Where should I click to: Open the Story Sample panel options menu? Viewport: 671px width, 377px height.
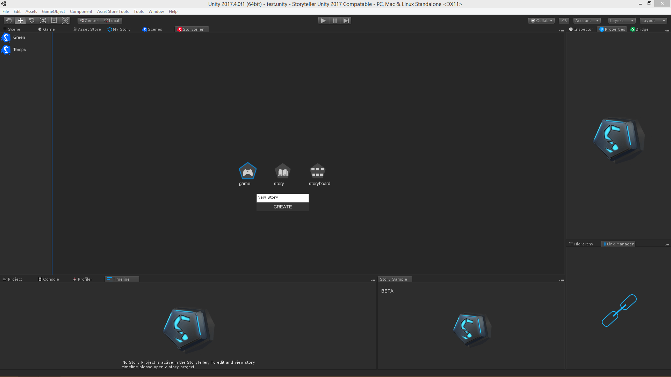[561, 280]
